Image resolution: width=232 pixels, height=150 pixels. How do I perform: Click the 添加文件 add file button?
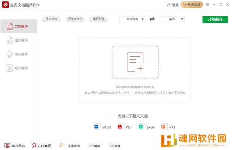pyautogui.click(x=51, y=19)
